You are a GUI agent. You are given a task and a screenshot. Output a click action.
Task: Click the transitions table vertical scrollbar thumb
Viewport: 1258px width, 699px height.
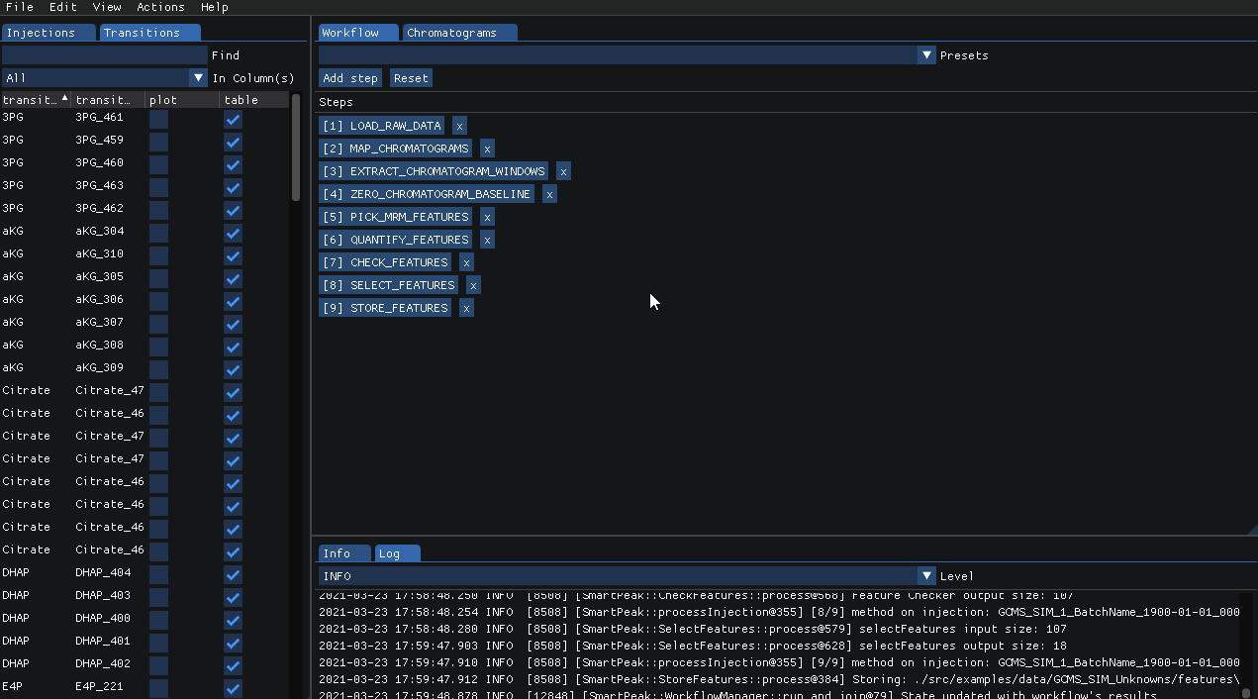[x=296, y=149]
